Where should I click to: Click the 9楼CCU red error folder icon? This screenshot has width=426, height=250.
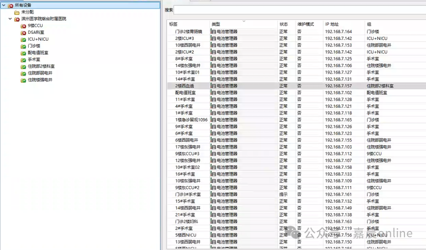pos(24,26)
